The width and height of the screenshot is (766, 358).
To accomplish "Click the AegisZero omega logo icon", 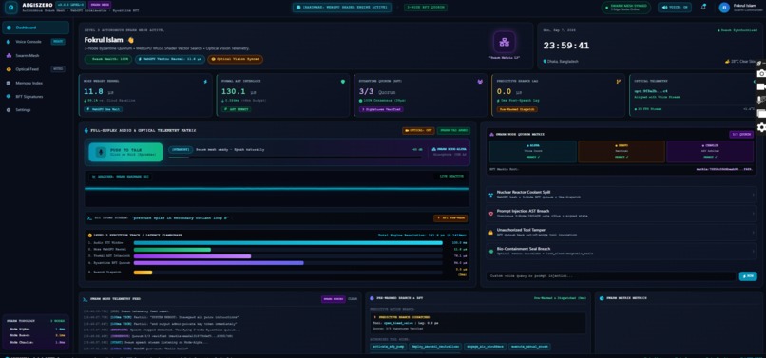I will click(x=11, y=7).
